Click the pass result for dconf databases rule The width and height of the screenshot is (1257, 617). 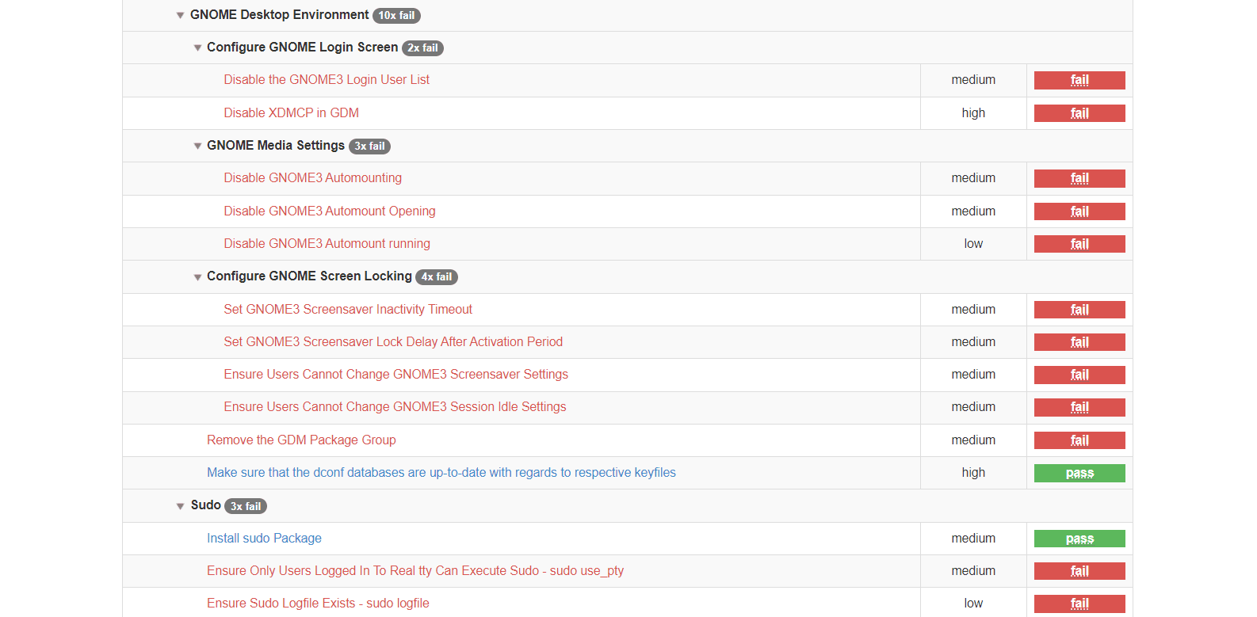[x=1079, y=473]
